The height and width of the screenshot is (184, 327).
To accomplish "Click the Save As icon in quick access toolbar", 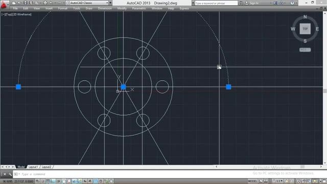I will coord(31,3).
